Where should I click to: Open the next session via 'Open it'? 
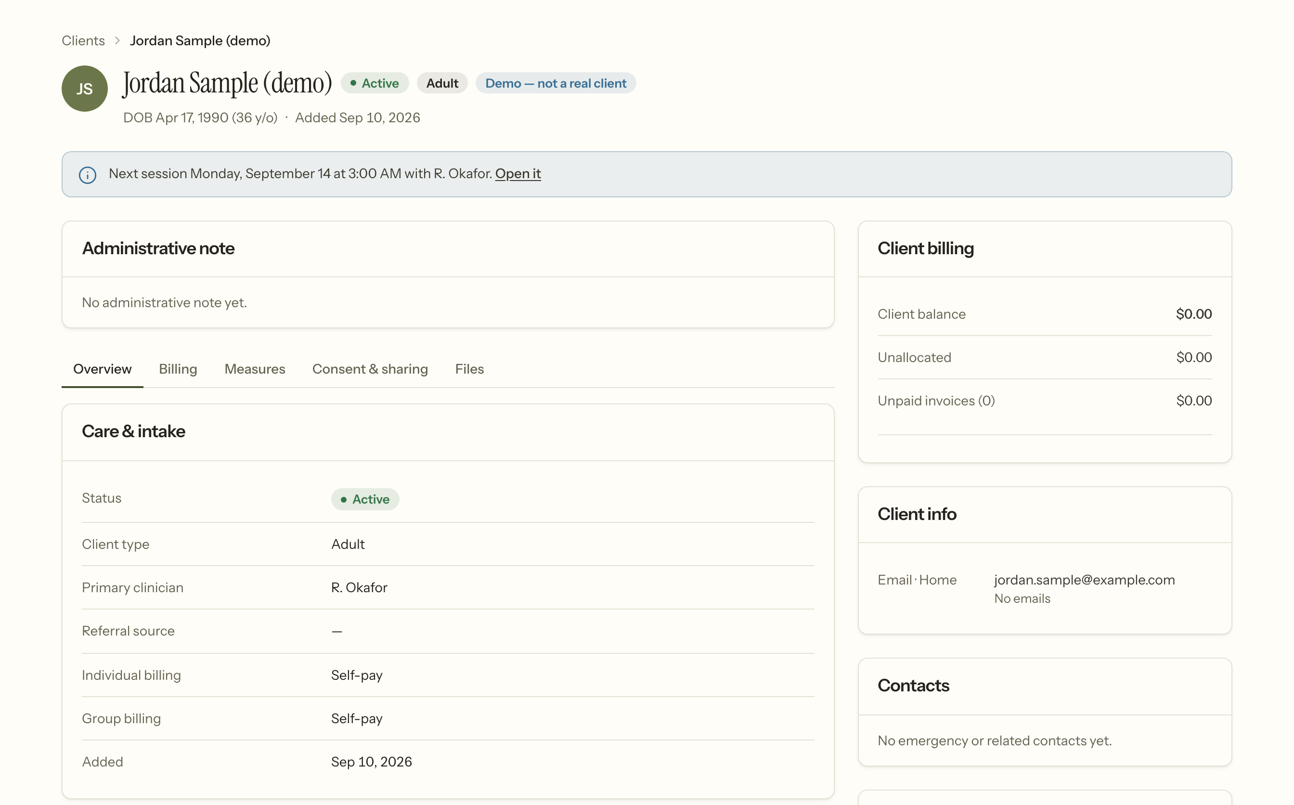click(x=518, y=173)
